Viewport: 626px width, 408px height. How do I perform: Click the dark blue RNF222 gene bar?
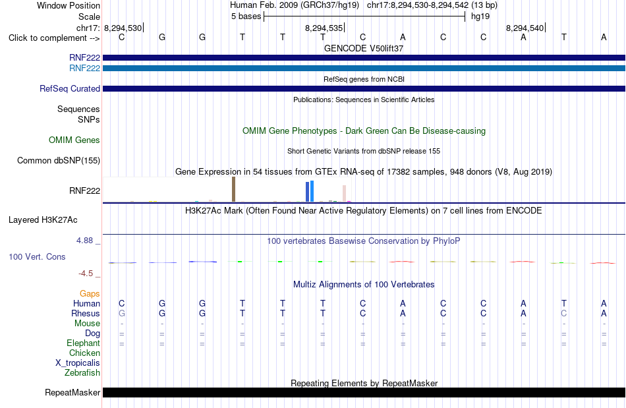point(364,58)
